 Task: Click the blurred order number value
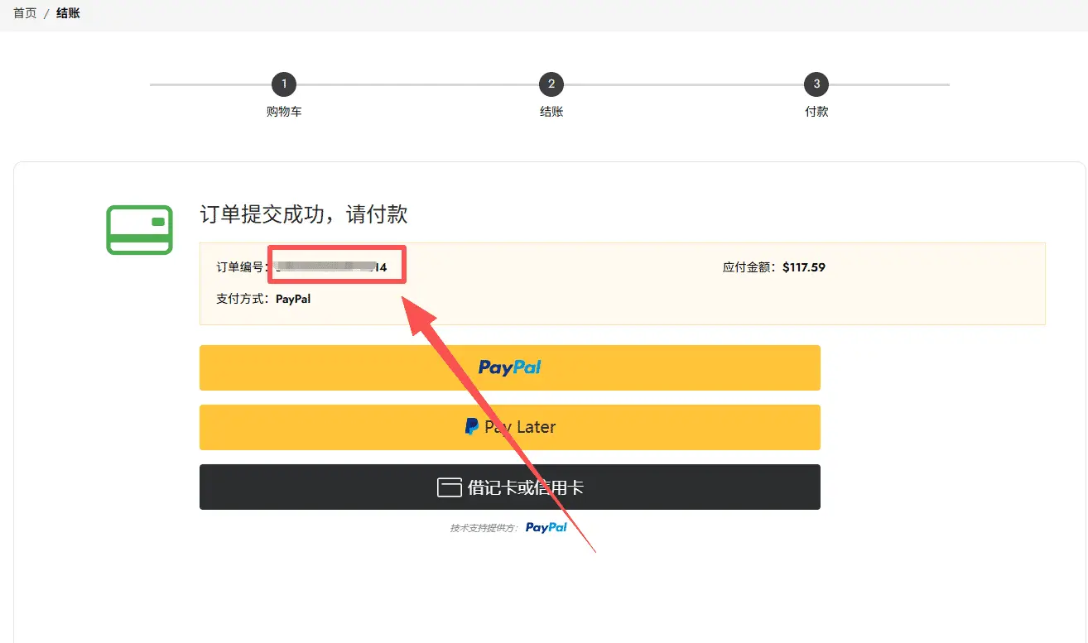pyautogui.click(x=331, y=267)
